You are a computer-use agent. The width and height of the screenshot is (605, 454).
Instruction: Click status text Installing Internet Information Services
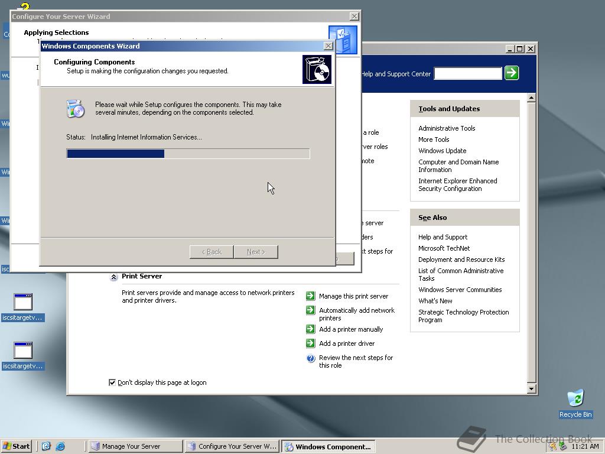(x=147, y=137)
